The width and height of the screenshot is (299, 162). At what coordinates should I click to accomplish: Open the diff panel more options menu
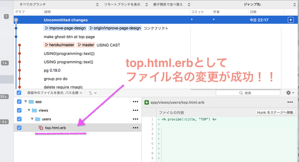[x=290, y=102]
